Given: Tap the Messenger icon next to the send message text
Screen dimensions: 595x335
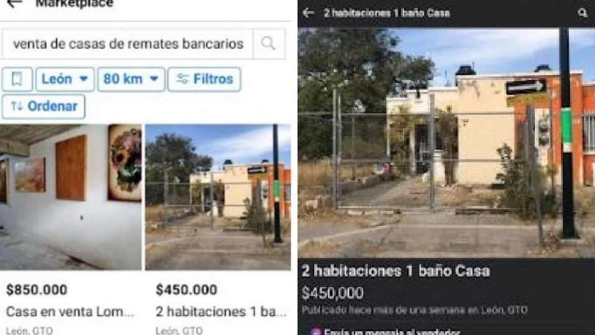Looking at the screenshot, I should tap(315, 332).
